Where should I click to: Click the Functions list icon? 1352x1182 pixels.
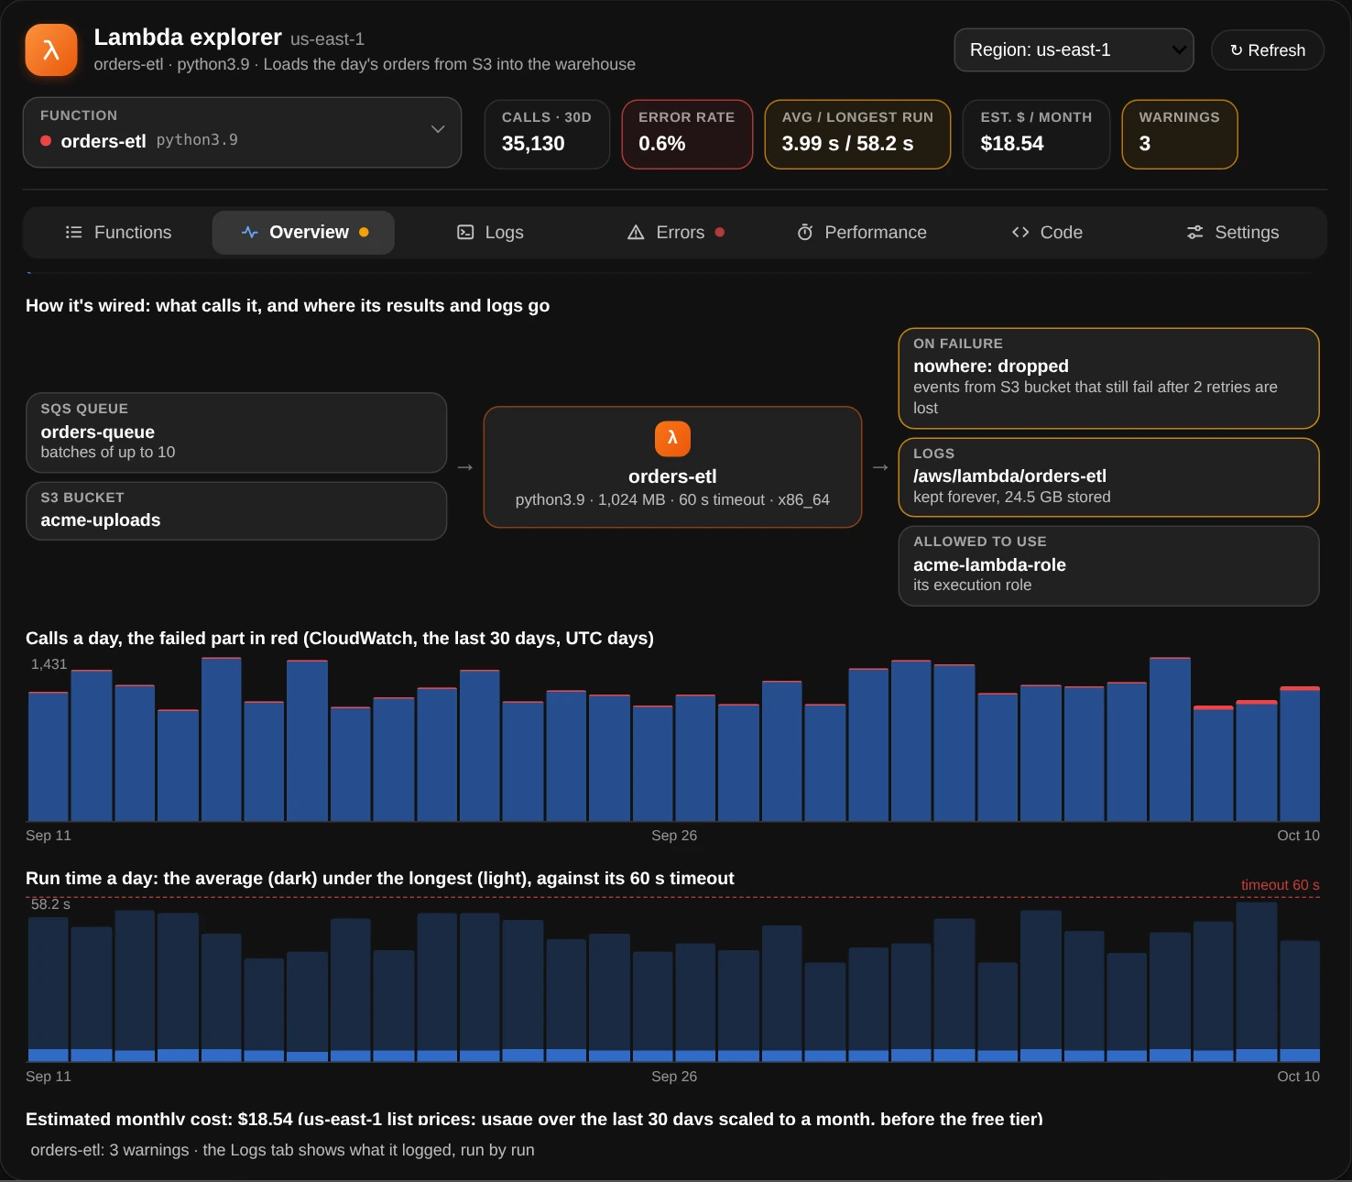[x=74, y=233]
